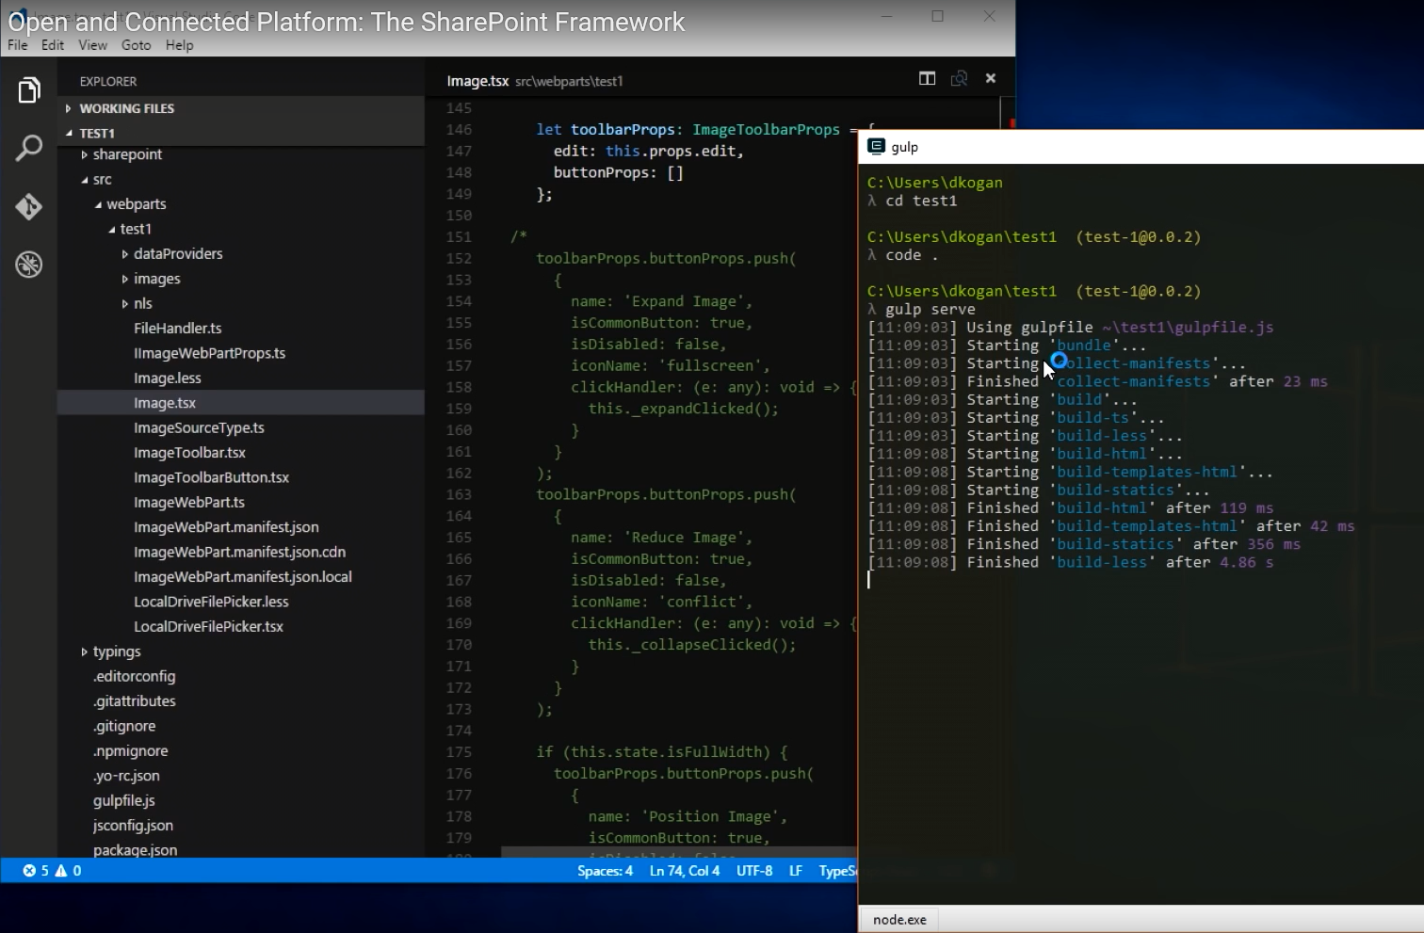1424x933 pixels.
Task: Click the errors and warnings status indicator
Action: click(52, 871)
